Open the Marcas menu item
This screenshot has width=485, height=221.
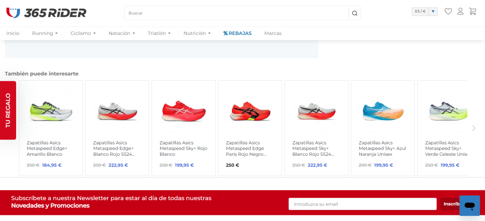coord(273,34)
